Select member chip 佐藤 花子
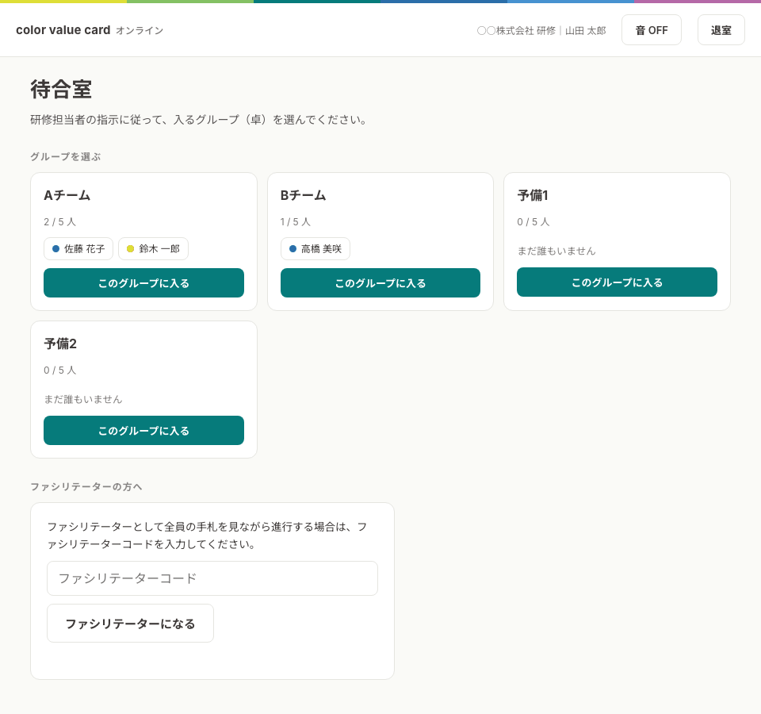761x714 pixels. coord(78,248)
